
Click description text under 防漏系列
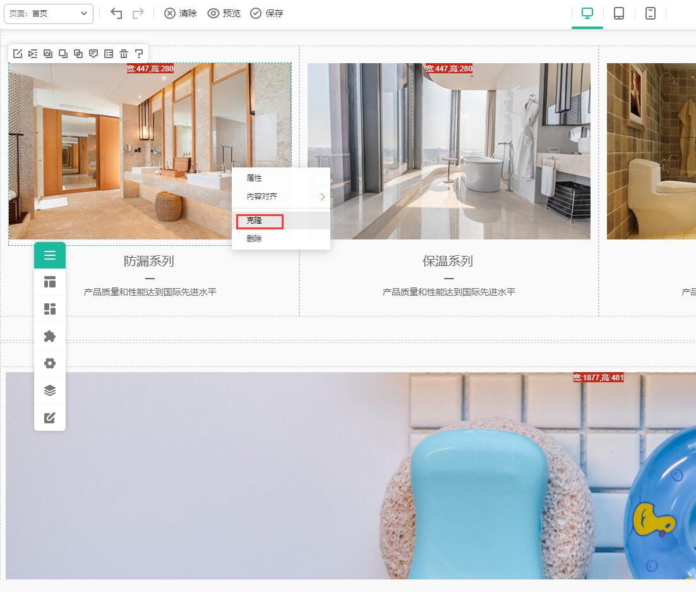tap(150, 292)
